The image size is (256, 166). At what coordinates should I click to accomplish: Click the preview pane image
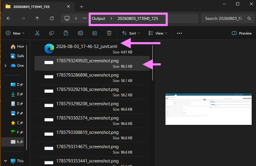[209, 109]
